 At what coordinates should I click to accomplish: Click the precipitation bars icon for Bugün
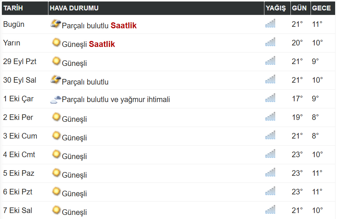click(270, 23)
